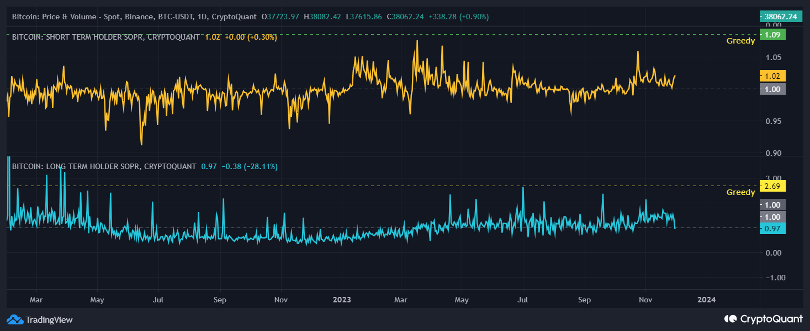Click the TradingView wordmark text
The height and width of the screenshot is (331, 810).
[50, 319]
